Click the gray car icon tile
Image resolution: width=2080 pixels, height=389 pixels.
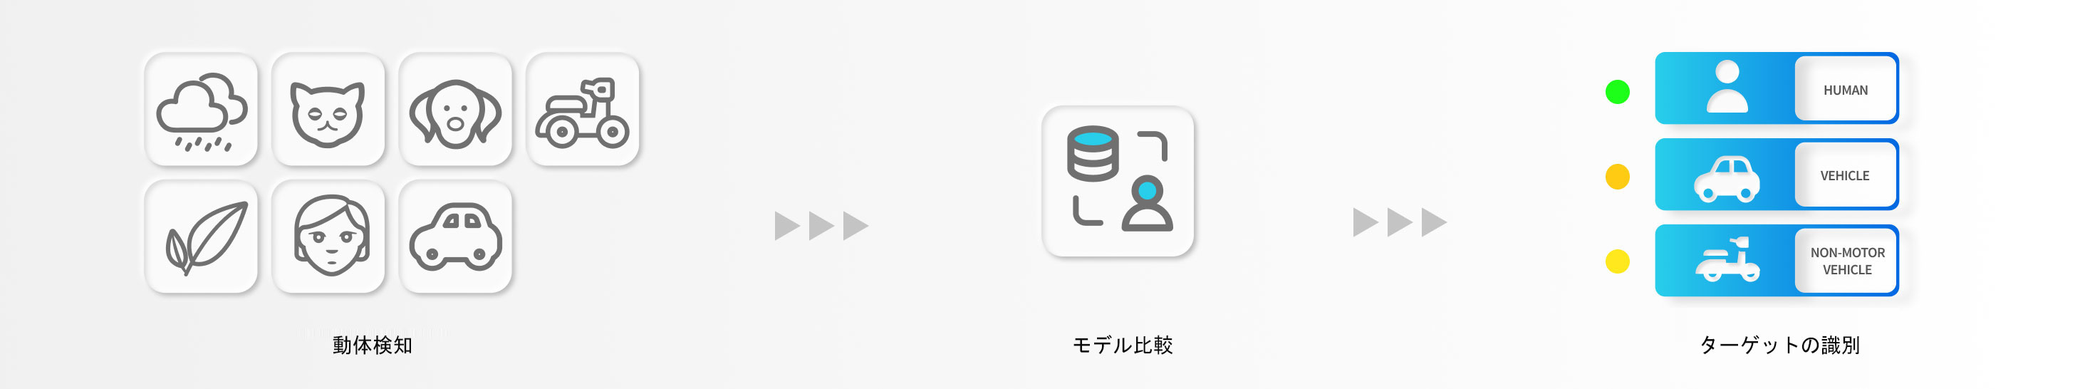click(x=455, y=237)
